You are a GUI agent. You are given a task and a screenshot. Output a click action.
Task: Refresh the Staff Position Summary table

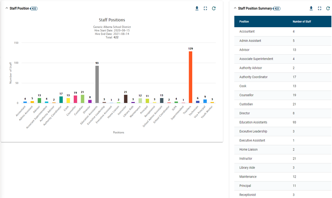[x=328, y=8]
